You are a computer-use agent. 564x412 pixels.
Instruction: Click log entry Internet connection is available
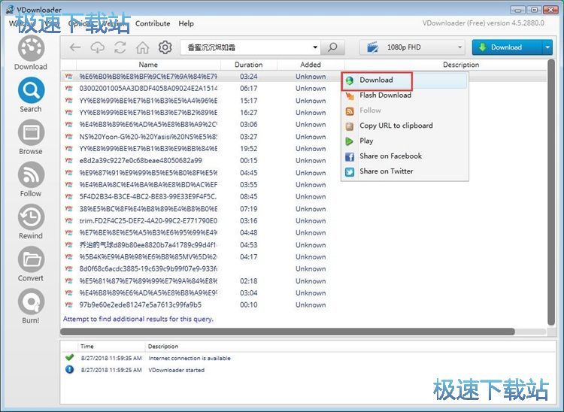(190, 359)
